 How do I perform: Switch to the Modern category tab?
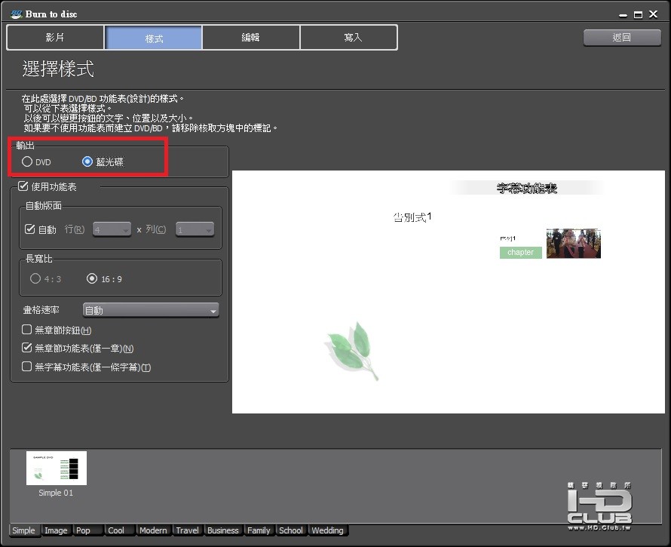tap(153, 530)
